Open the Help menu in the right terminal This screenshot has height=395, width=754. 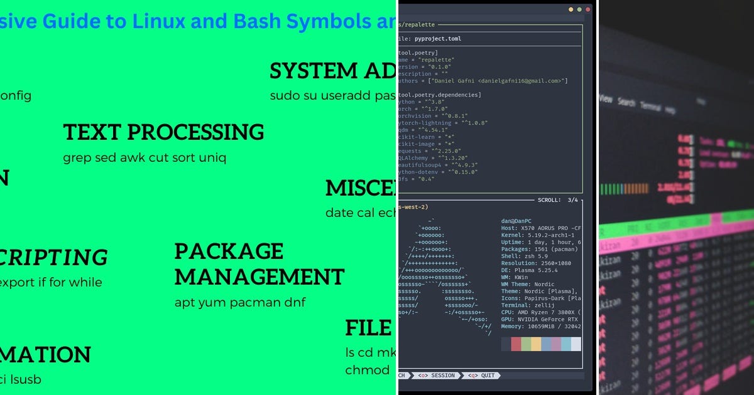(669, 110)
